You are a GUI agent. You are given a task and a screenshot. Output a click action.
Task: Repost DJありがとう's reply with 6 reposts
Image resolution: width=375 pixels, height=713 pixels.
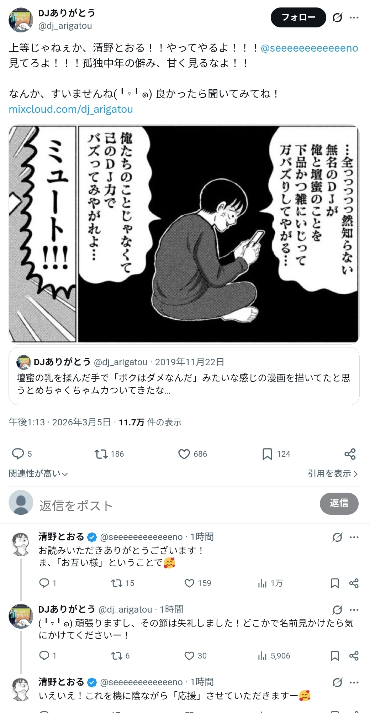(x=116, y=656)
